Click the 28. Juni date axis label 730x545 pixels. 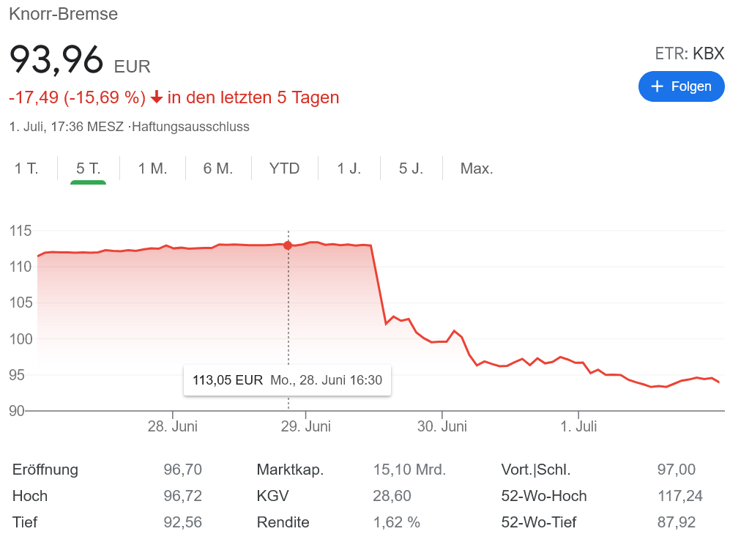pos(172,426)
